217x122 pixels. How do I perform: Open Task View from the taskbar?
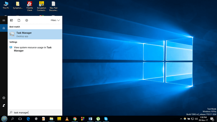[20, 119]
